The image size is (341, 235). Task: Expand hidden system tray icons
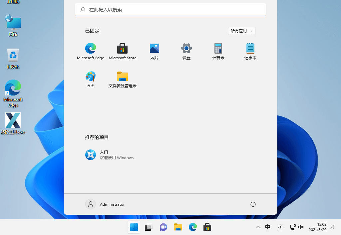pyautogui.click(x=258, y=227)
